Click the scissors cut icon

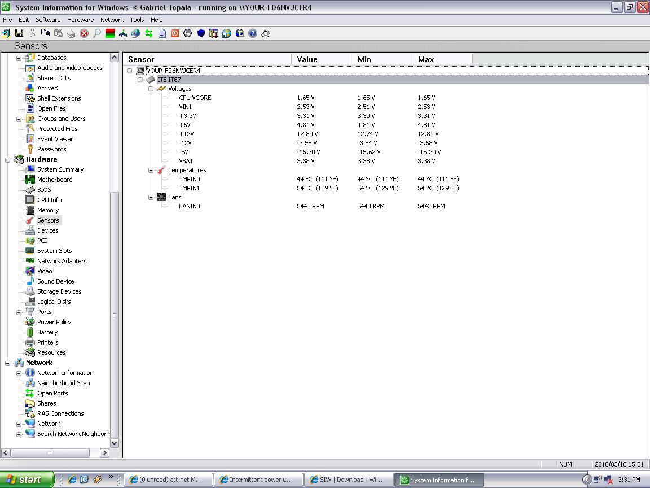[32, 33]
